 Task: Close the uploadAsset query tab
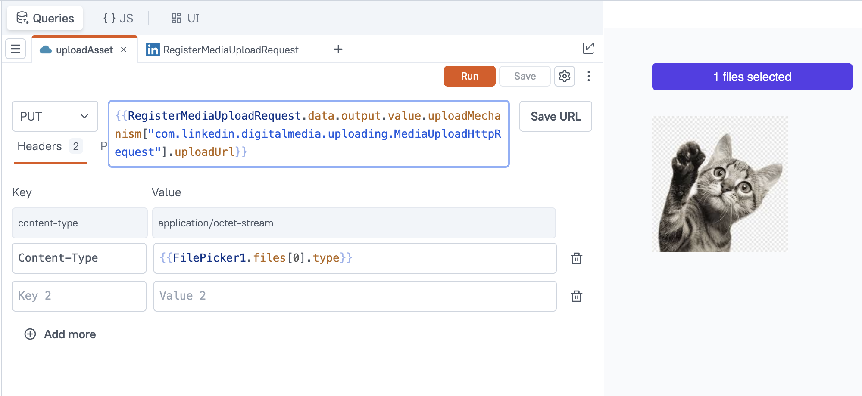(124, 49)
